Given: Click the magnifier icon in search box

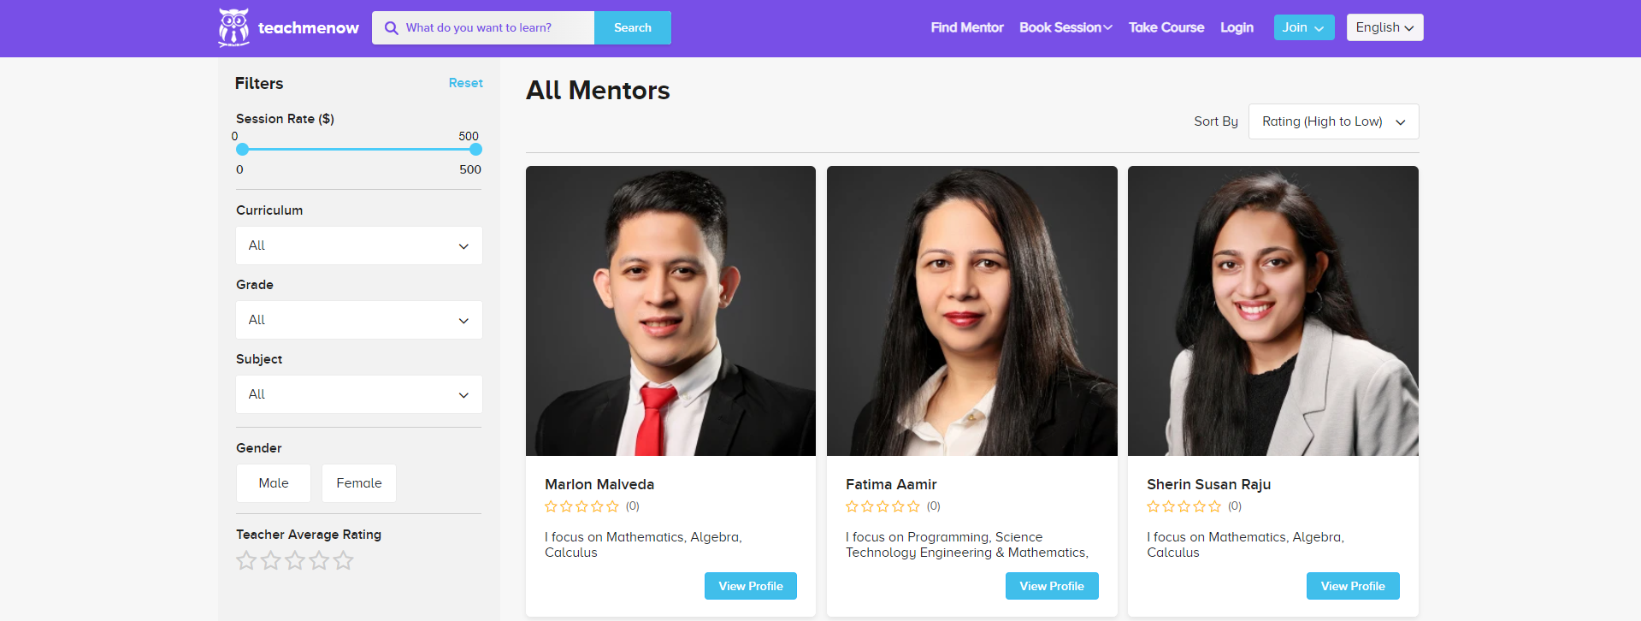Looking at the screenshot, I should 392,28.
